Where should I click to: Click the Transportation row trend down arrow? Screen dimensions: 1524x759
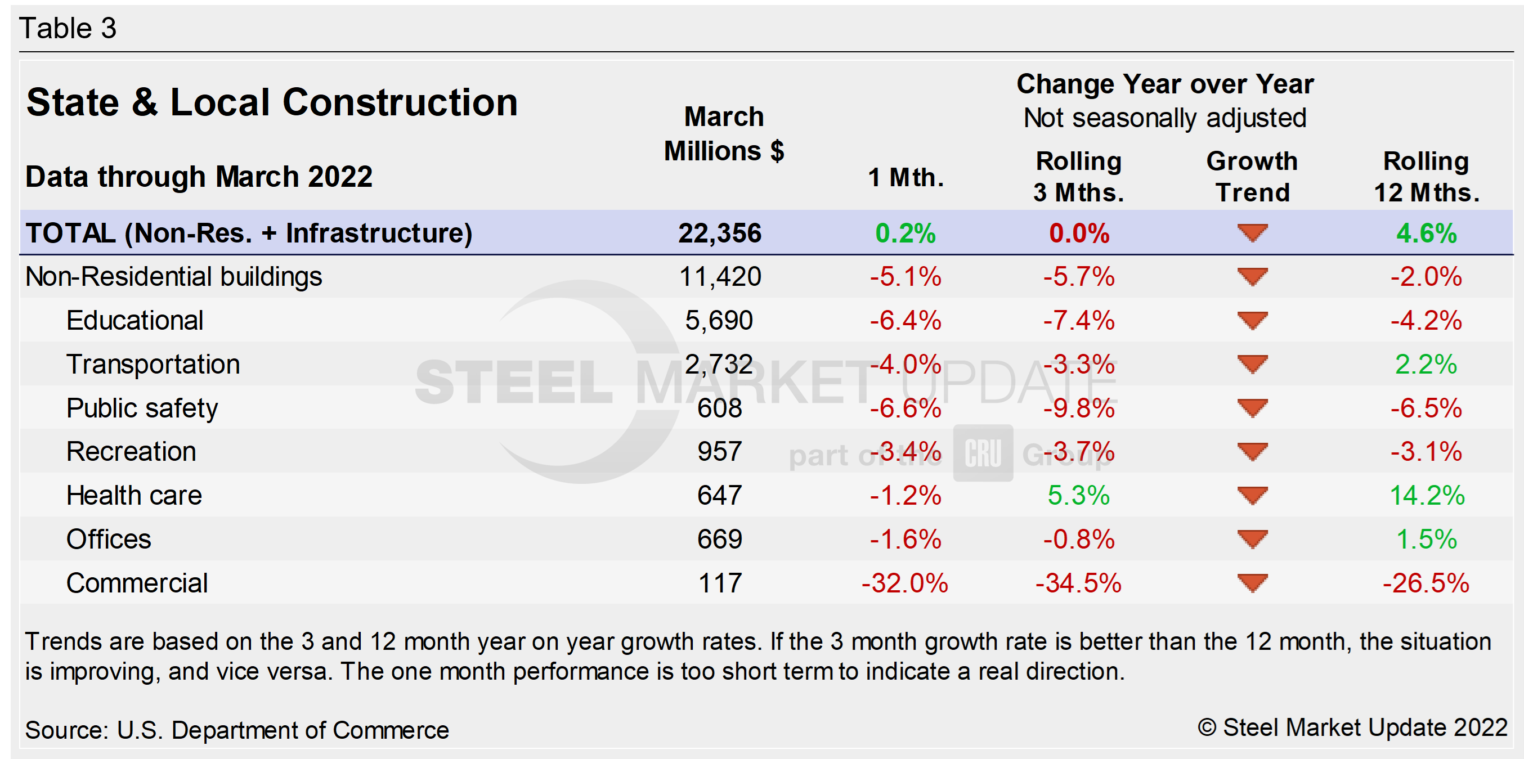pyautogui.click(x=1252, y=364)
